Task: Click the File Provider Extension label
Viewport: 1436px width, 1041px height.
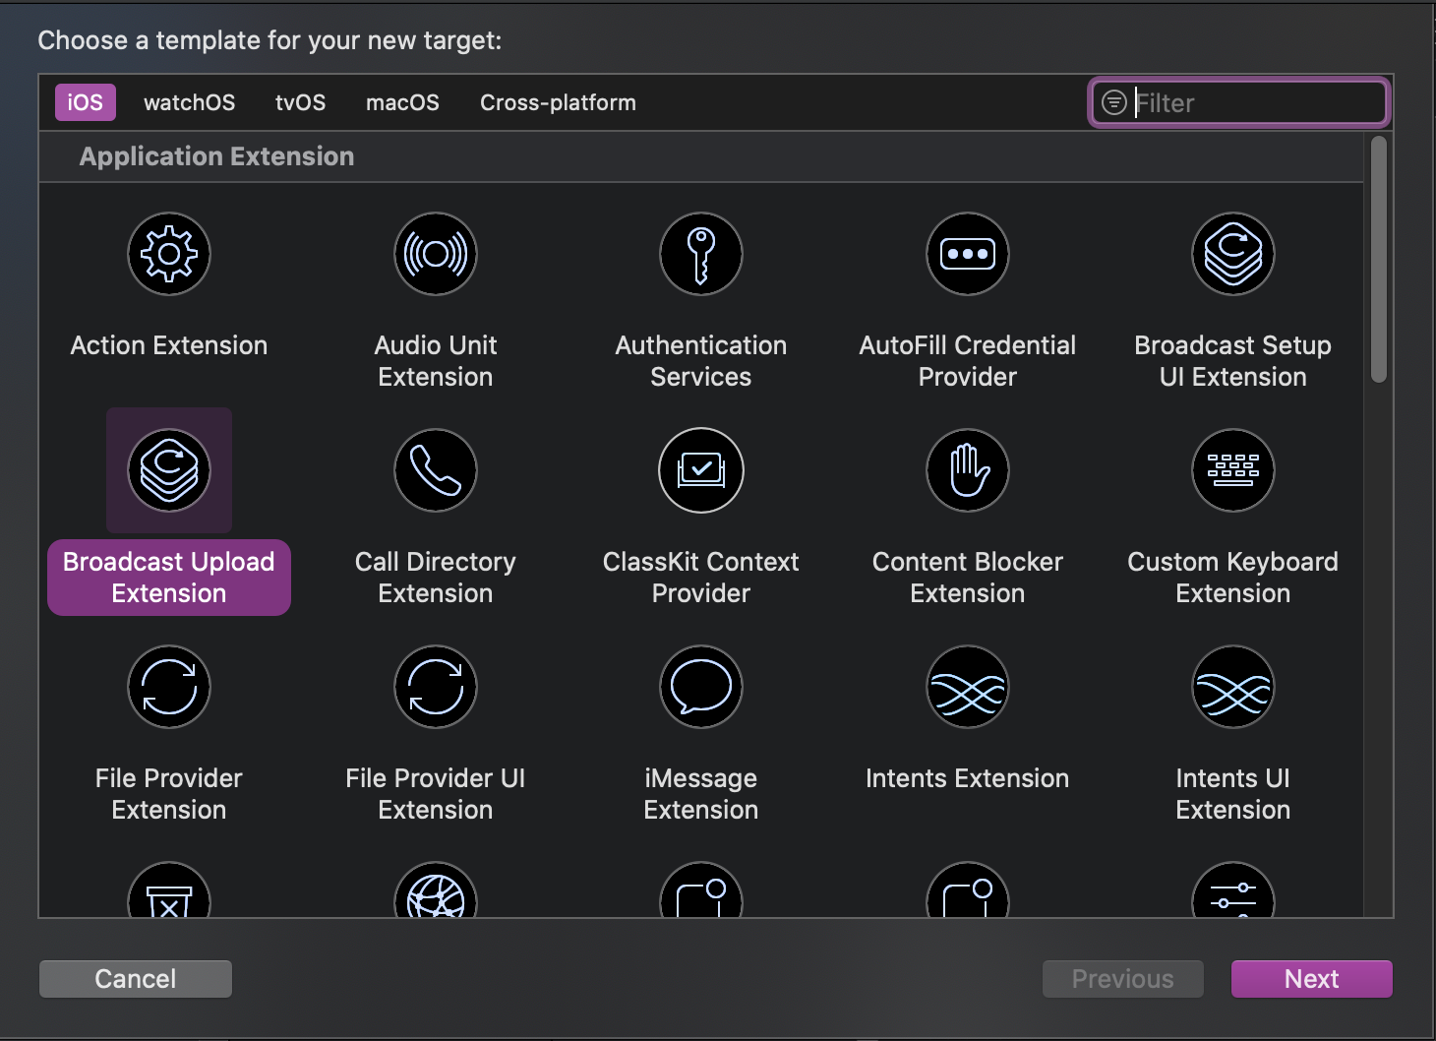Action: [x=169, y=794]
